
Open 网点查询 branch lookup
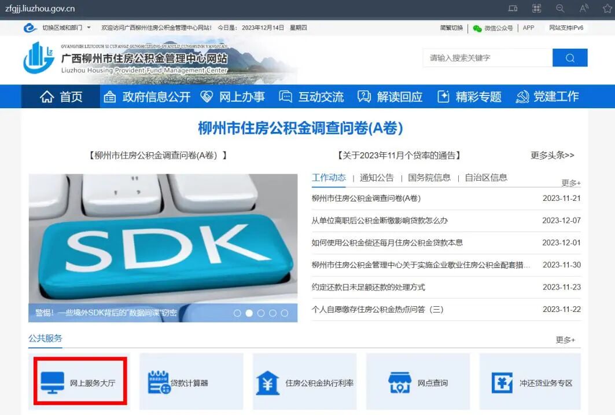tap(418, 383)
